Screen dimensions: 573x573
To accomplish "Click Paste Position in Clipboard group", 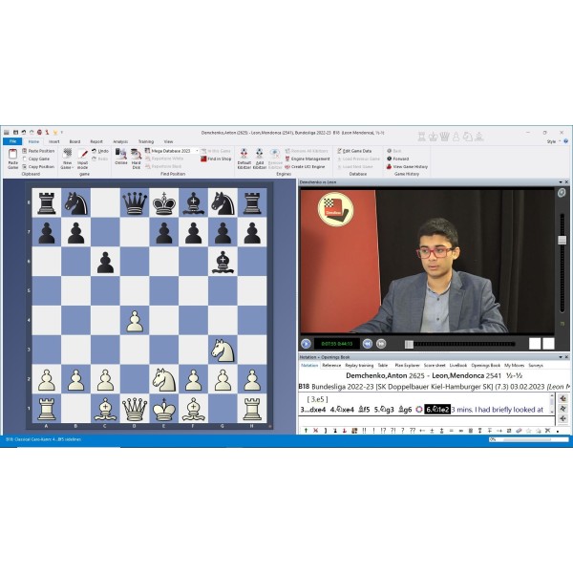I will tap(38, 151).
